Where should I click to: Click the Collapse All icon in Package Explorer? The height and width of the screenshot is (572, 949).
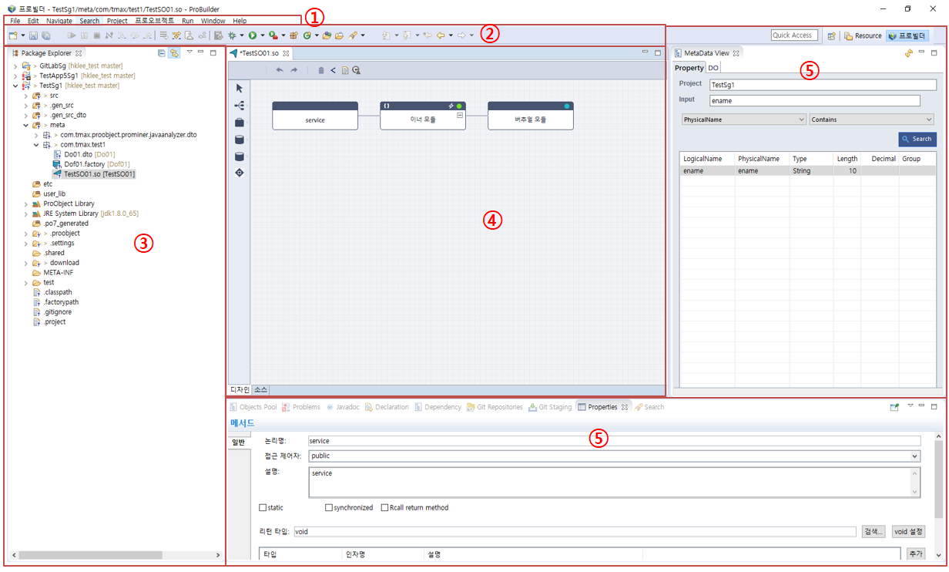(x=161, y=53)
